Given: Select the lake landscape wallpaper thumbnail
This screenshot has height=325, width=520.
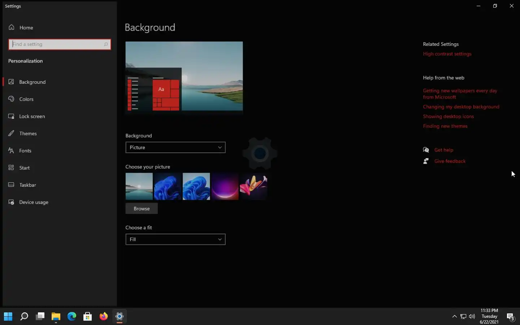Looking at the screenshot, I should [139, 186].
